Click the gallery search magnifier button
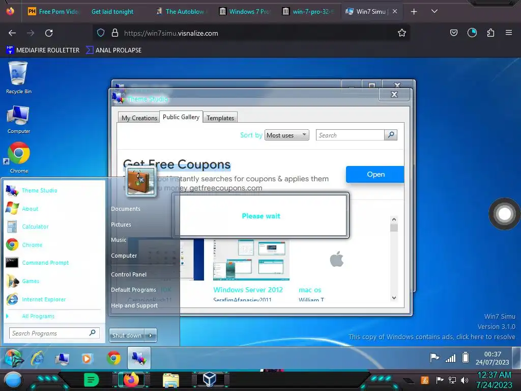The height and width of the screenshot is (391, 521). 391,134
